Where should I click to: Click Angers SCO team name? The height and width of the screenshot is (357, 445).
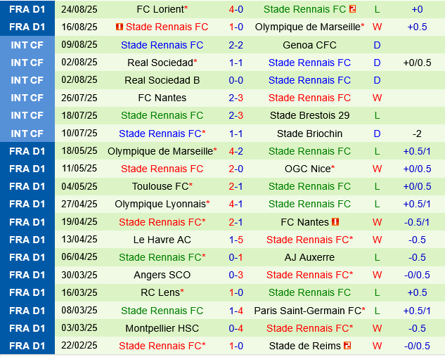[x=162, y=275]
